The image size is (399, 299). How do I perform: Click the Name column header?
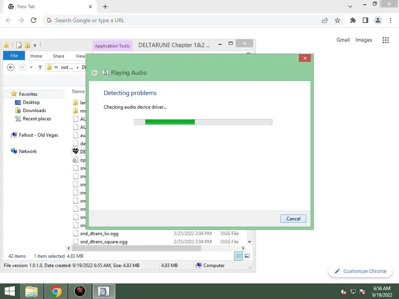[x=78, y=91]
